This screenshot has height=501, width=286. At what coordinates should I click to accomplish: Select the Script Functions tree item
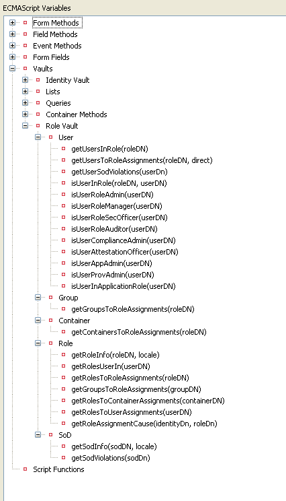point(58,469)
